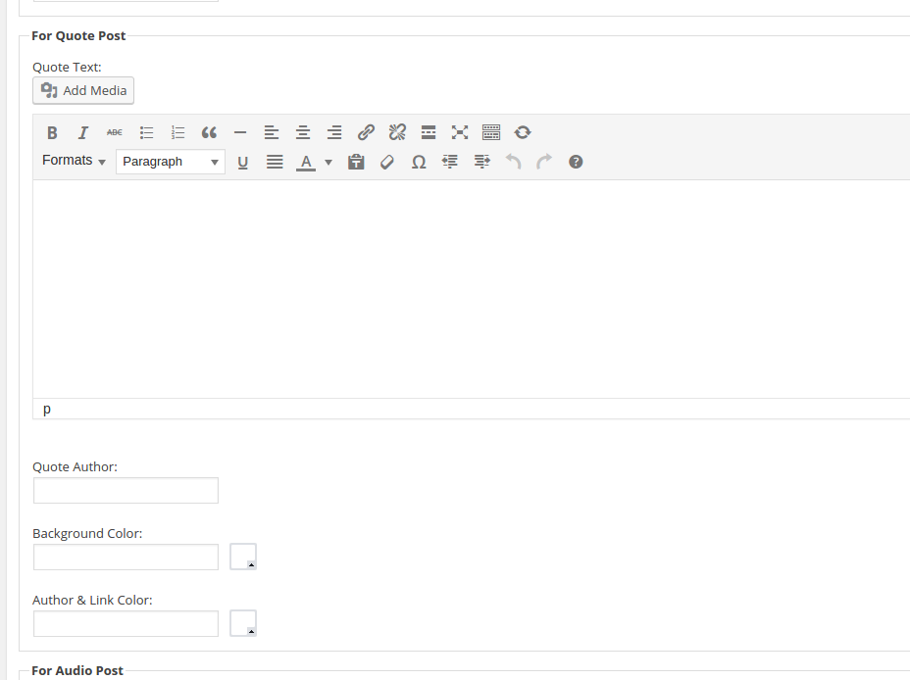The height and width of the screenshot is (680, 910).
Task: Toggle the toolbar kitchen sink
Action: [x=491, y=133]
